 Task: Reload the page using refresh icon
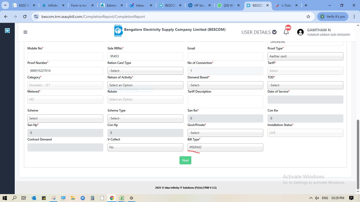pyautogui.click(x=25, y=17)
